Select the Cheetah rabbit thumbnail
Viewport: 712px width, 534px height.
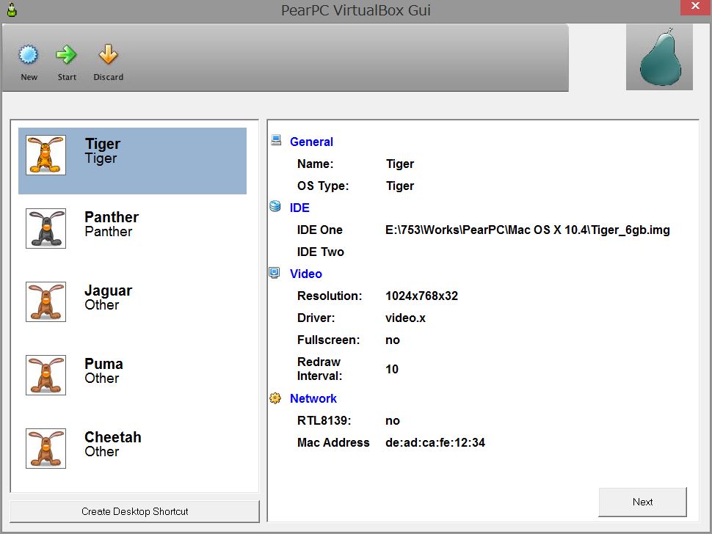46,448
